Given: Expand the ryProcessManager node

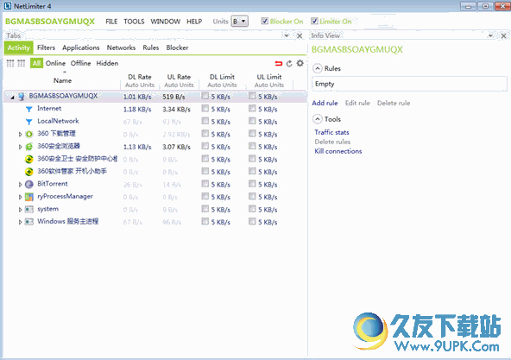Looking at the screenshot, I should coord(20,197).
